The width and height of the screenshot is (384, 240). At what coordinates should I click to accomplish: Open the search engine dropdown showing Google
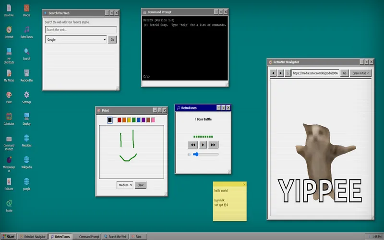pos(76,39)
